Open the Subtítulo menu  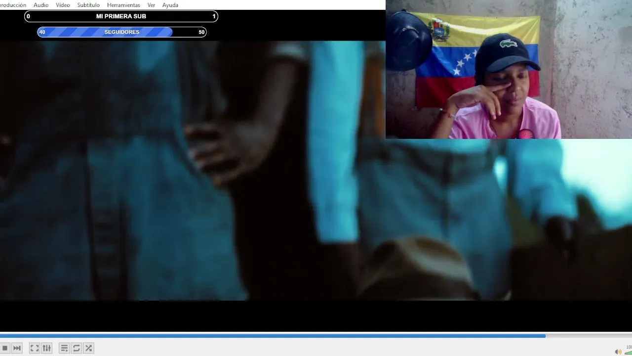(x=88, y=5)
